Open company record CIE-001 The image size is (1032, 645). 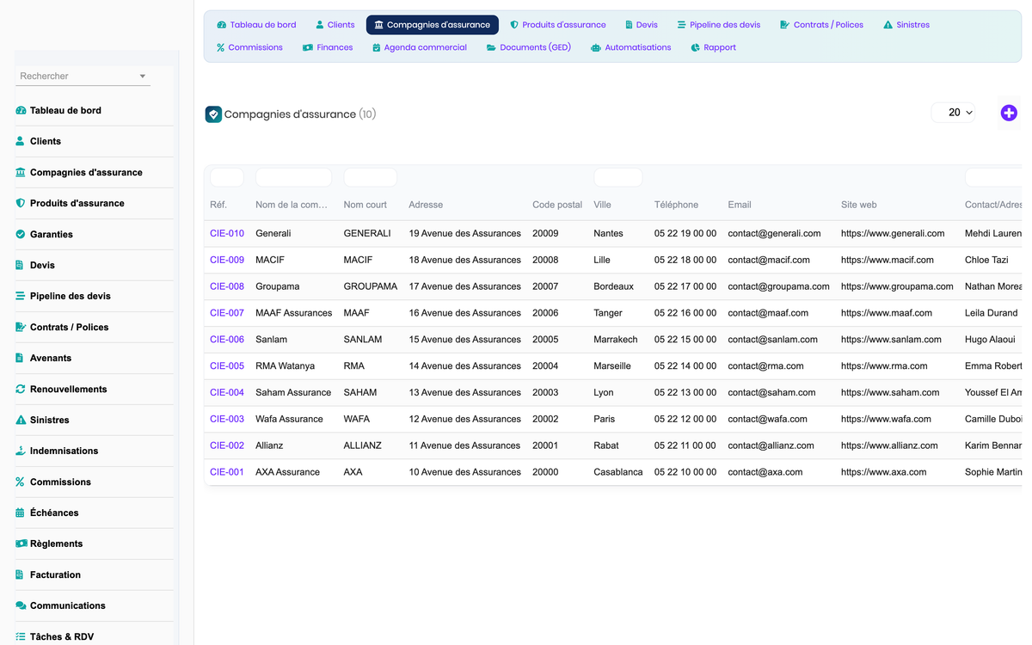[227, 472]
